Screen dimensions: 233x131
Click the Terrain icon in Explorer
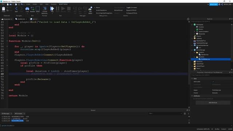click(x=197, y=29)
